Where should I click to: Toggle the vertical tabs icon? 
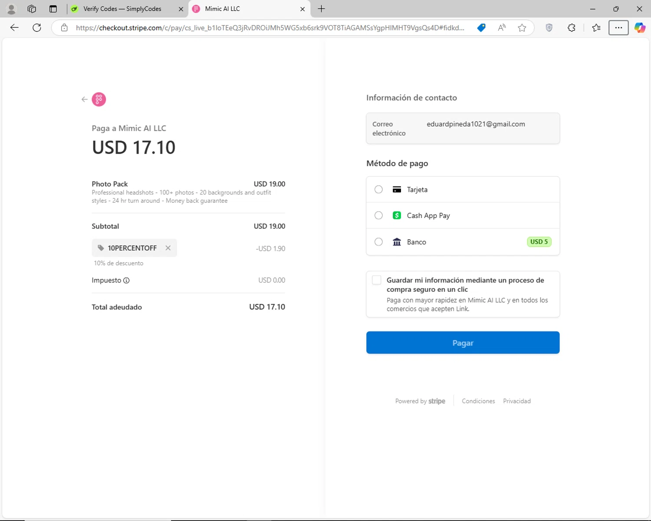pyautogui.click(x=53, y=9)
